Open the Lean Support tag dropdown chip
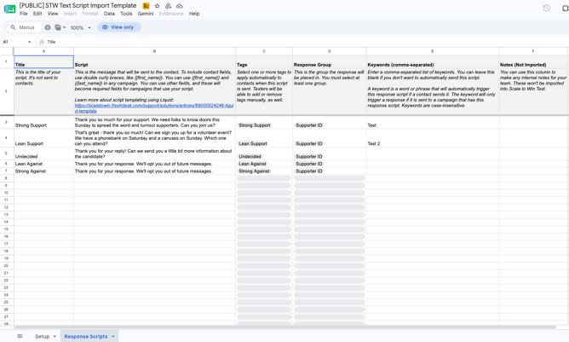Screen dimensions: 569x342 coord(253,143)
